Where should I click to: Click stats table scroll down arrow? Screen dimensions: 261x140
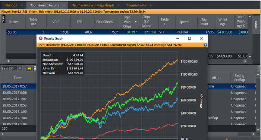point(250,56)
